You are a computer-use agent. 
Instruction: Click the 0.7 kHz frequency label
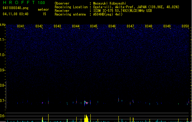[2, 101]
